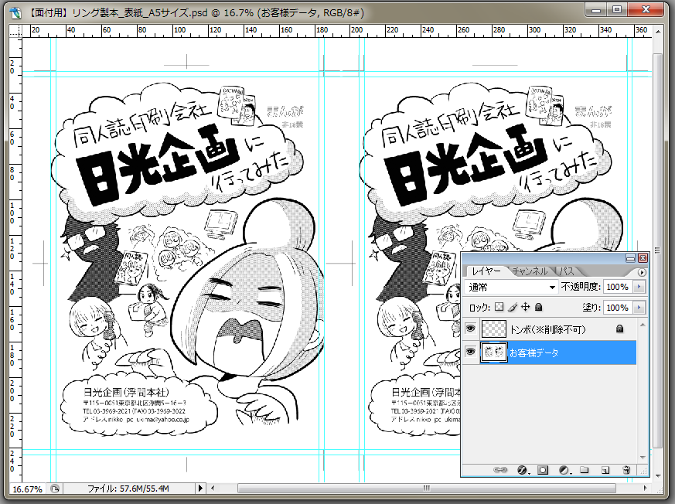Switch to the パス tab
Screen dimensions: 675x504
[567, 271]
